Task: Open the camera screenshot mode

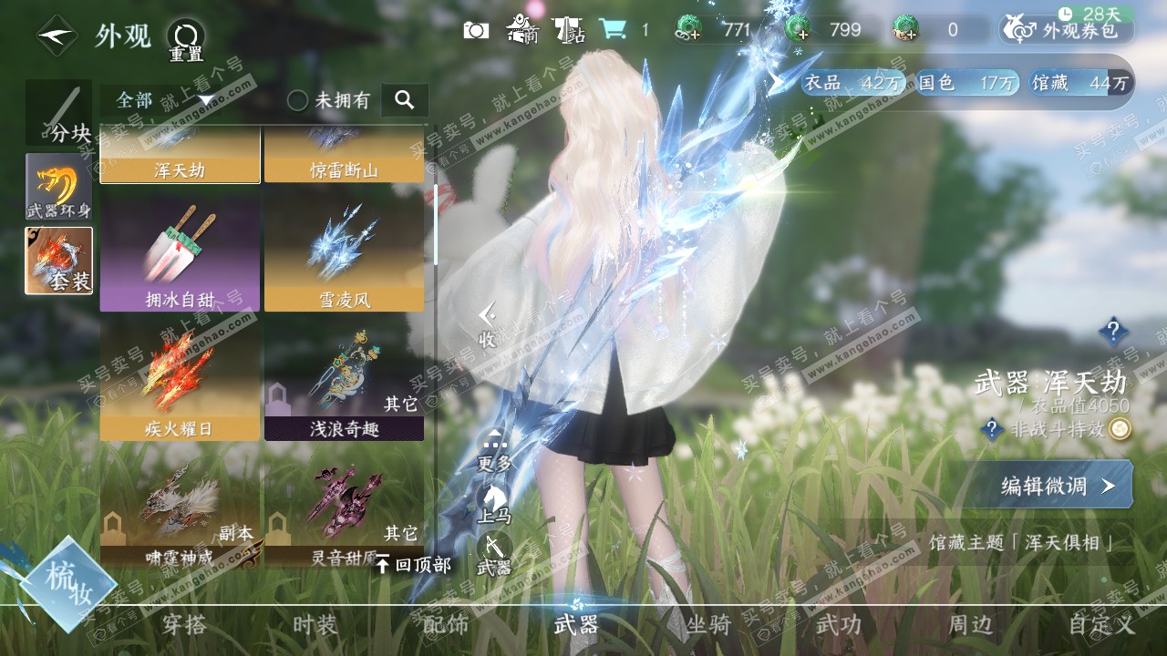Action: (476, 30)
